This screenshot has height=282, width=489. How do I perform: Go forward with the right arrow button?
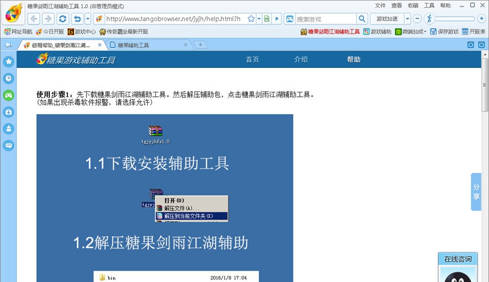coord(48,18)
